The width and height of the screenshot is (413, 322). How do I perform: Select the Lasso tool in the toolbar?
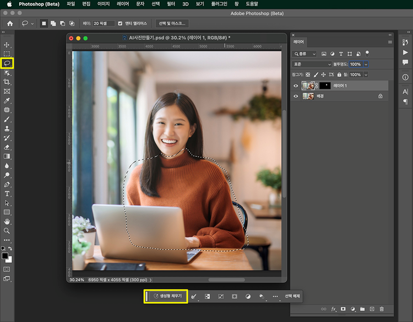click(7, 63)
